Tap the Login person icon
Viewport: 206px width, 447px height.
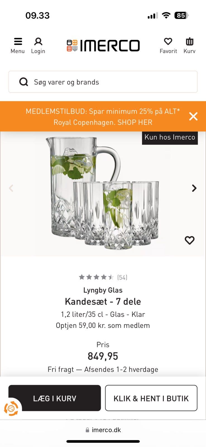[x=38, y=41]
